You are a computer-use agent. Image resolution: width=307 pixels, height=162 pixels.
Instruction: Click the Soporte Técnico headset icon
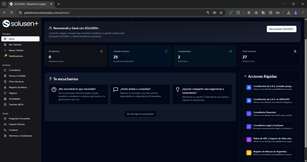[x=5, y=124]
